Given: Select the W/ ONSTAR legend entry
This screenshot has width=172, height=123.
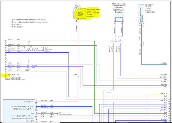Looking at the screenshot, I should pos(17,24).
